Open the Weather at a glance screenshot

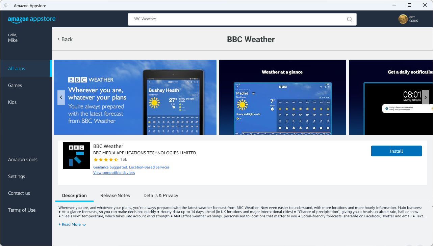click(x=283, y=97)
